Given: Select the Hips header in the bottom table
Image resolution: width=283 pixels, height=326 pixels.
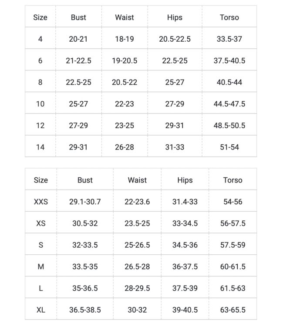Looking at the screenshot, I should coord(185,180).
